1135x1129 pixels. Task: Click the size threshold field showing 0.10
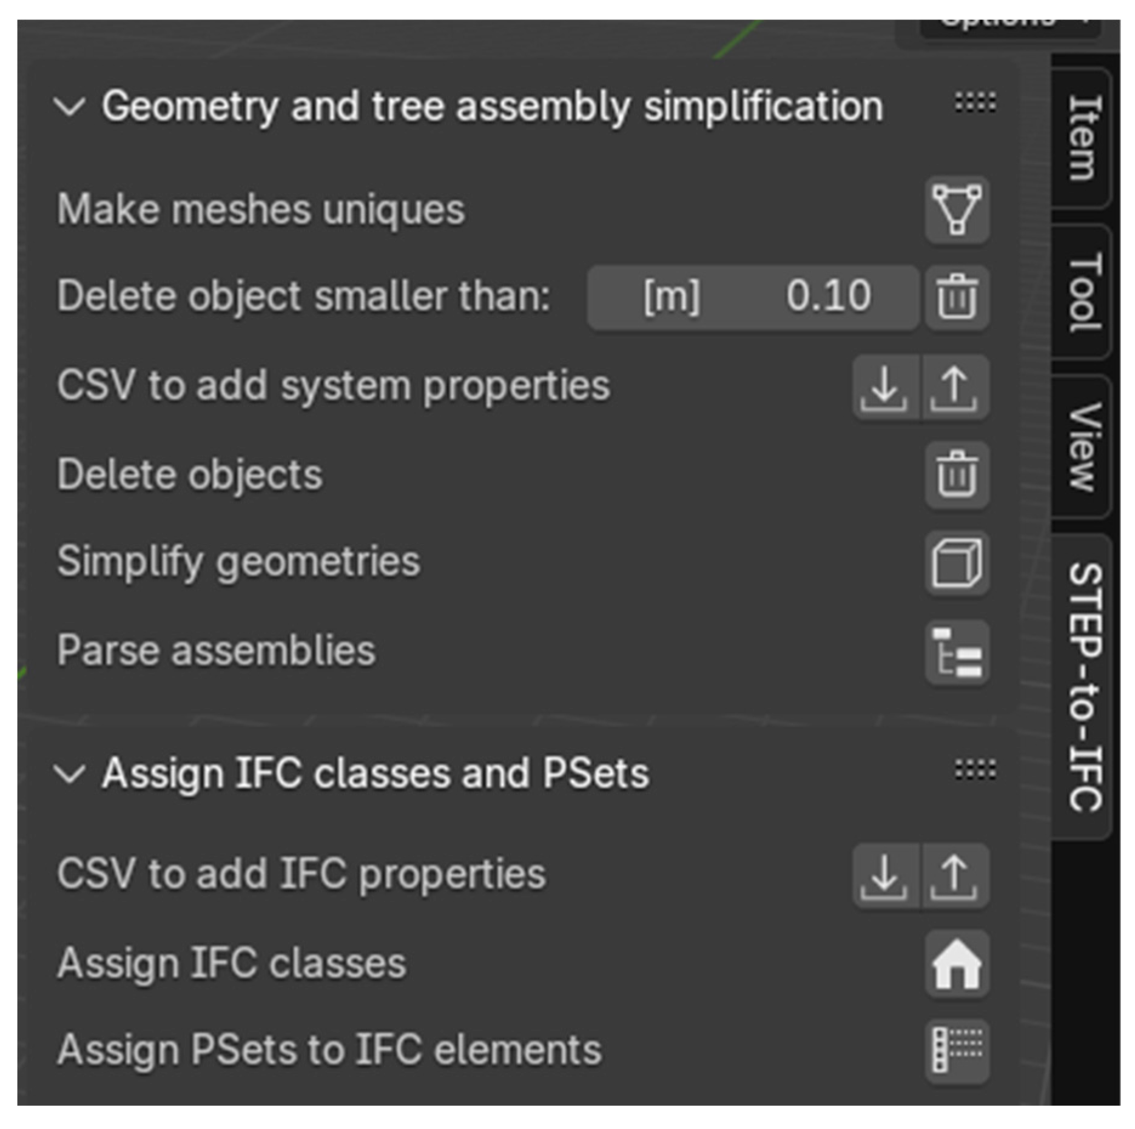click(752, 297)
